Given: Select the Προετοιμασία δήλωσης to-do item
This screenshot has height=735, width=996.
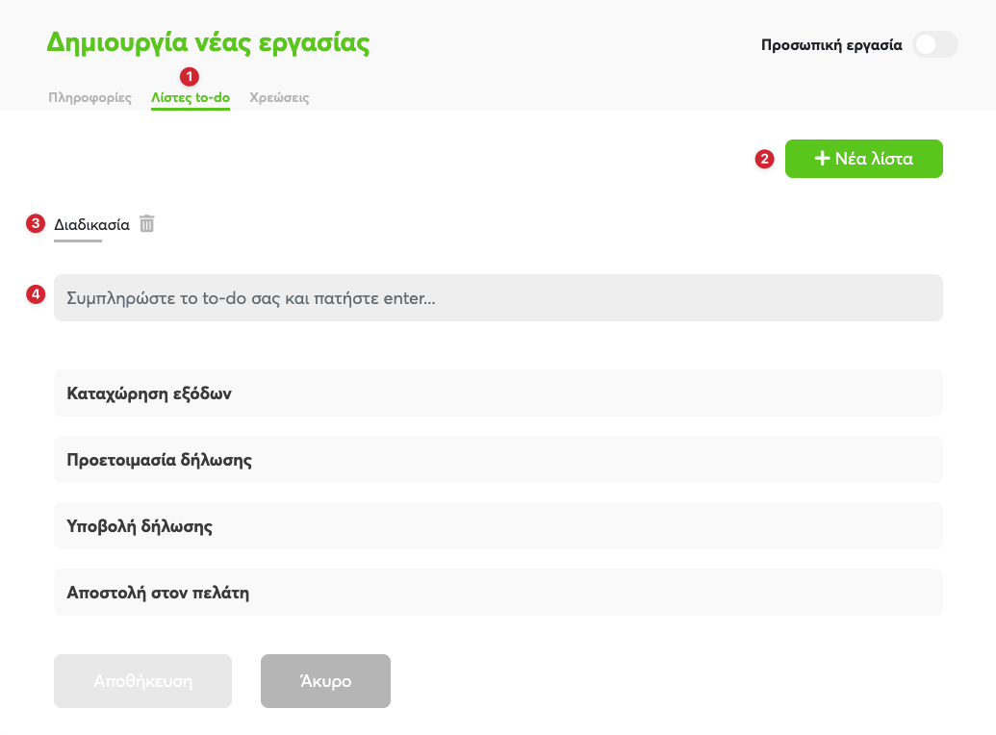Looking at the screenshot, I should click(x=498, y=459).
